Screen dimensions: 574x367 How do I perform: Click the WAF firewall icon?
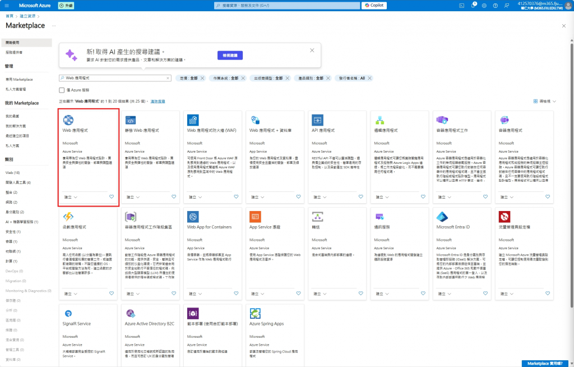(193, 120)
